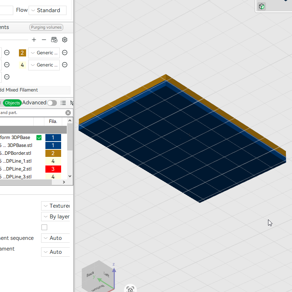Open the Textured plate type dropdown
This screenshot has width=292, height=292.
click(x=55, y=206)
